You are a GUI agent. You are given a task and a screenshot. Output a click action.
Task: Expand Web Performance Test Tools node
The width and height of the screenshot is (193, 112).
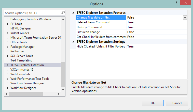tap(7, 79)
